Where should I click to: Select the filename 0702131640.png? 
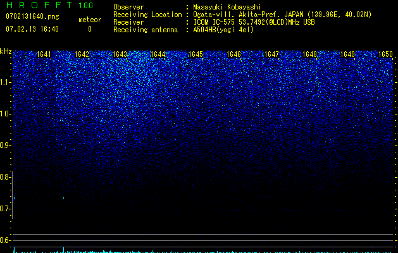coord(32,16)
